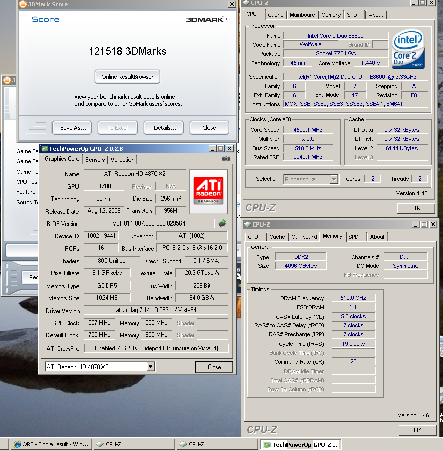
Task: Open the Mainboard tab in lower CPU-Z window
Action: [x=304, y=237]
